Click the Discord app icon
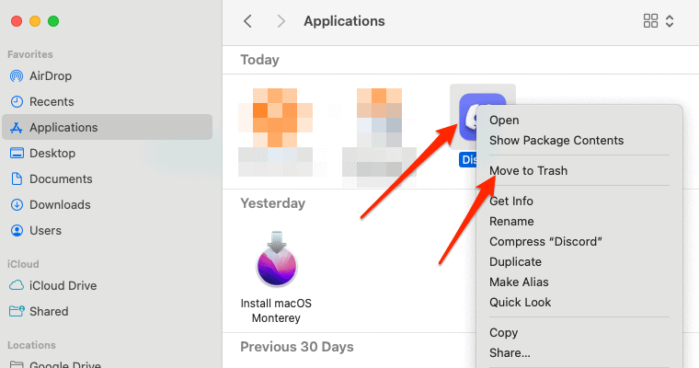Screen dimensions: 699x368 [x=482, y=120]
